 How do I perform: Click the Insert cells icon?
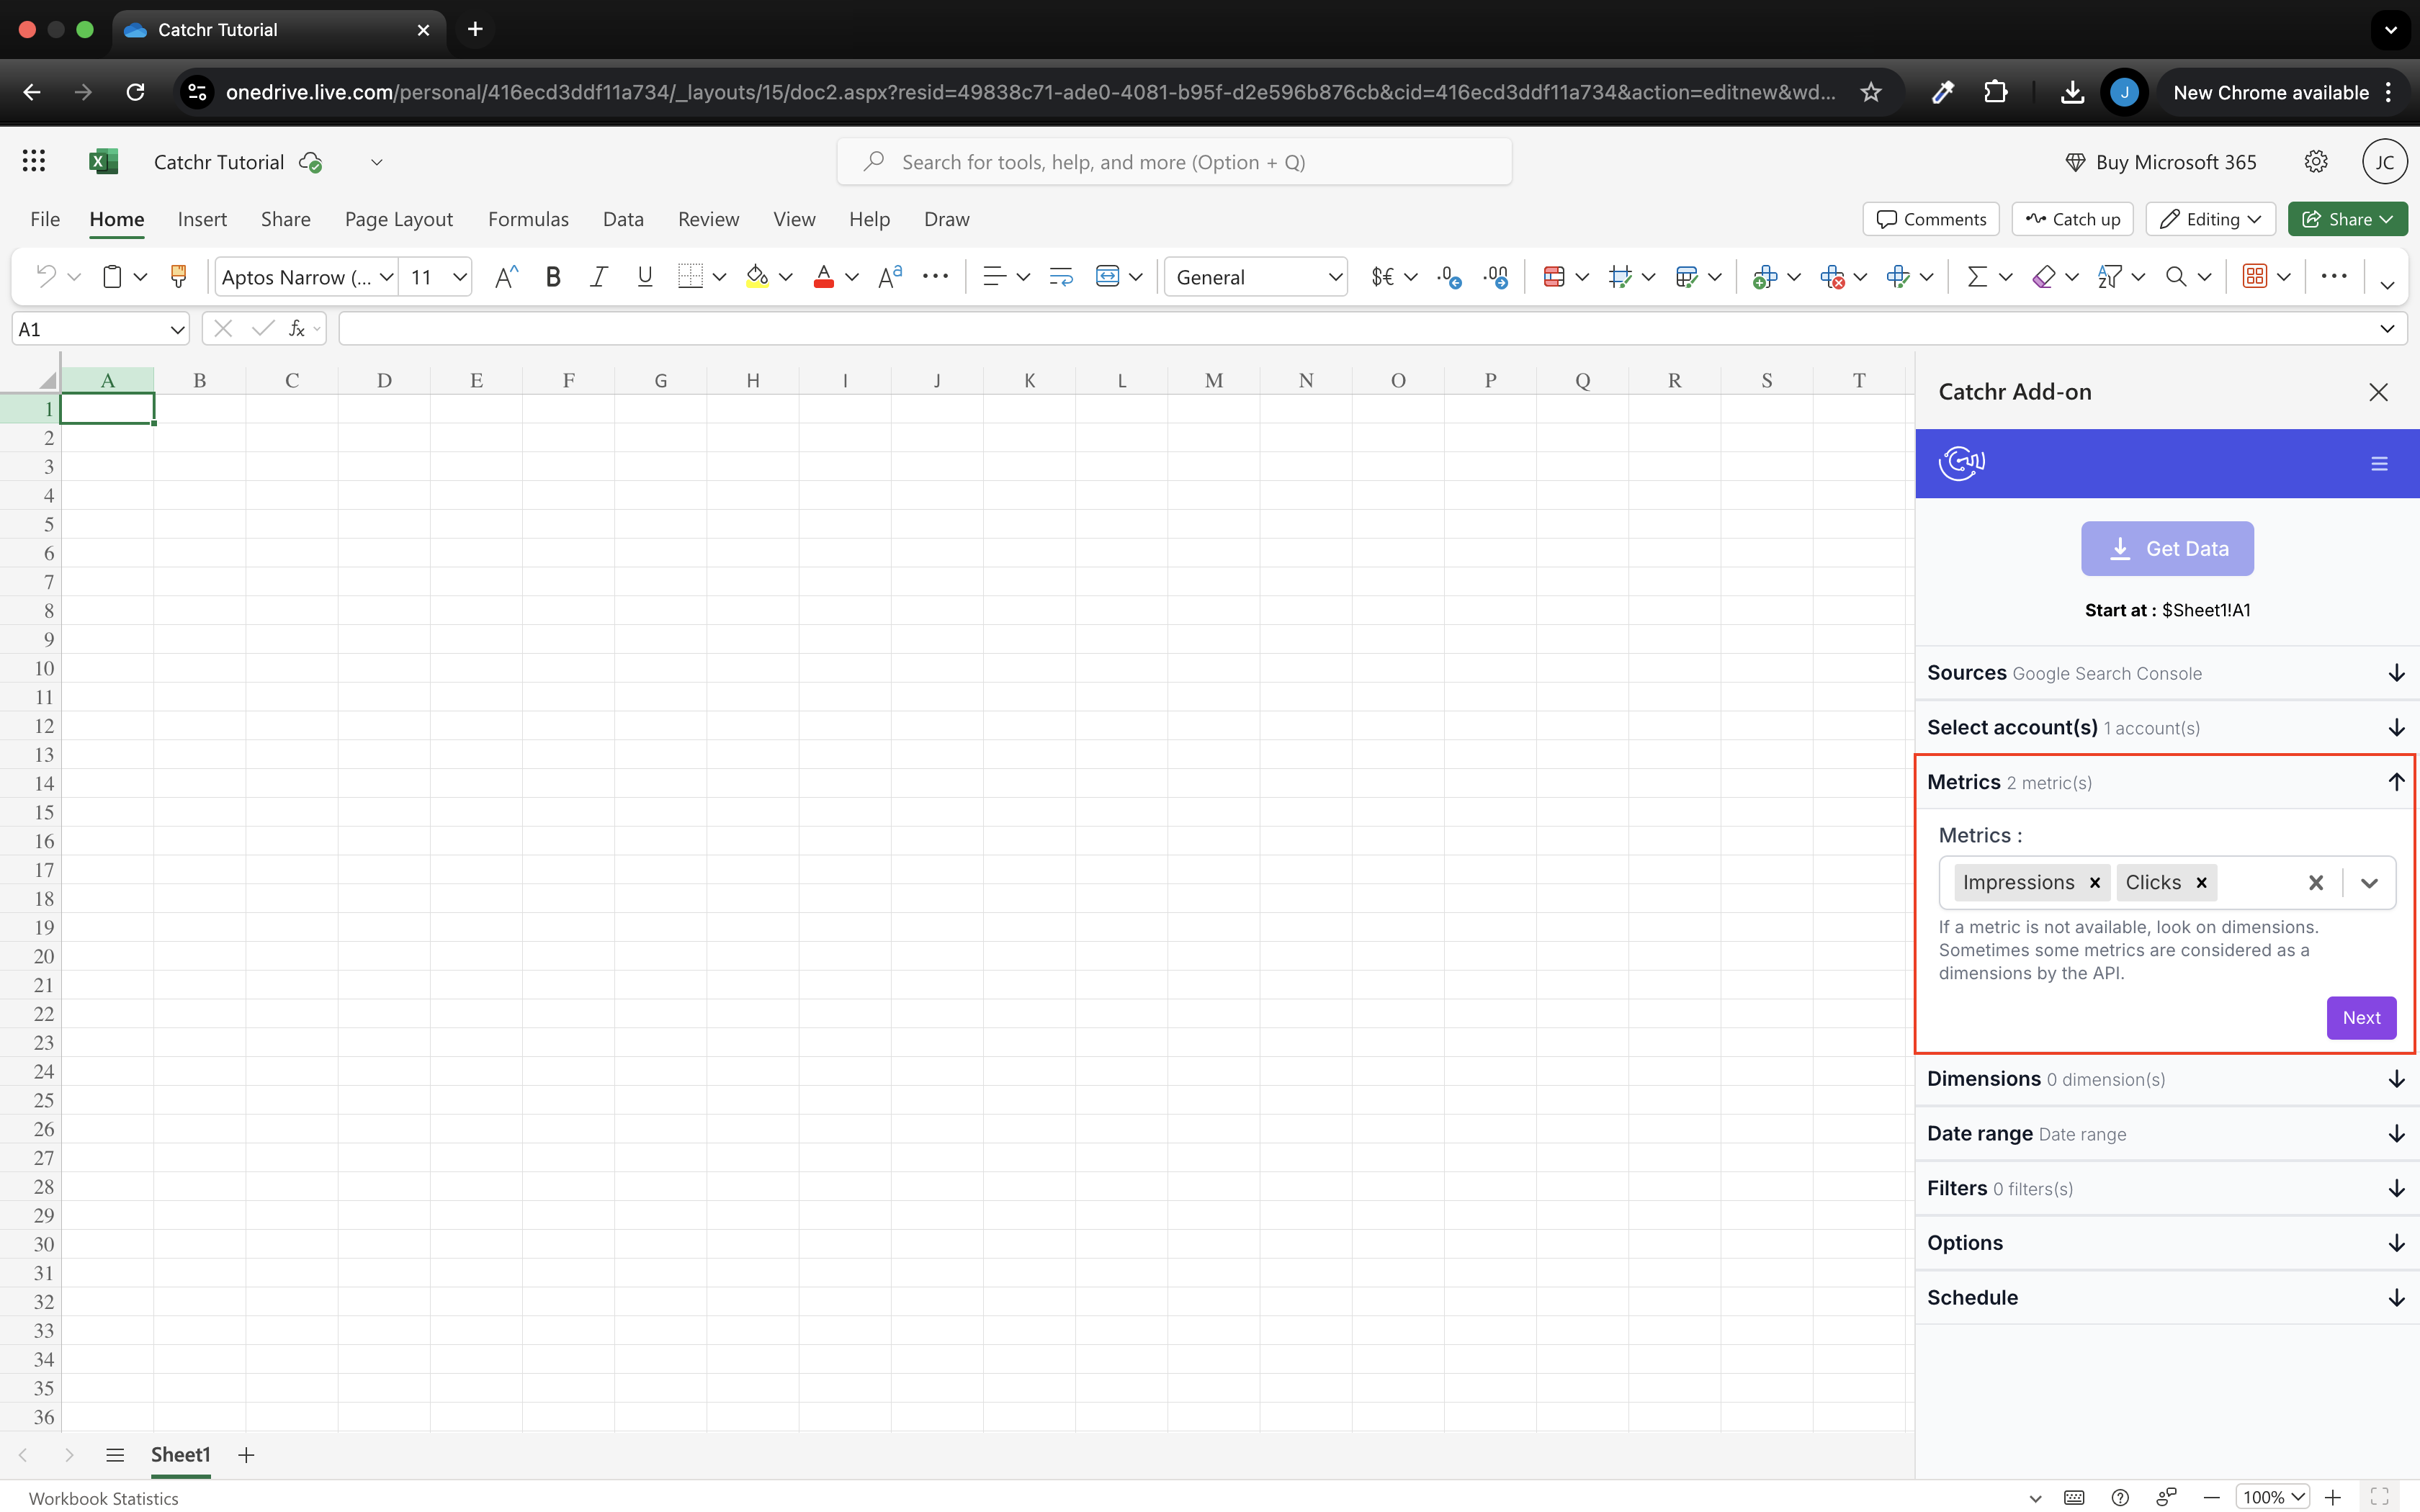coord(1765,277)
